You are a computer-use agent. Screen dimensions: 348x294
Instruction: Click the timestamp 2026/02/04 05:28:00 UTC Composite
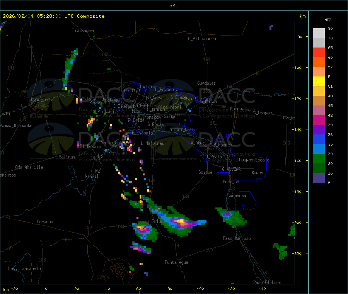click(x=53, y=16)
